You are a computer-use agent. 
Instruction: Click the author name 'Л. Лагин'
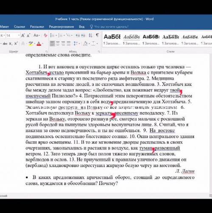(185, 171)
